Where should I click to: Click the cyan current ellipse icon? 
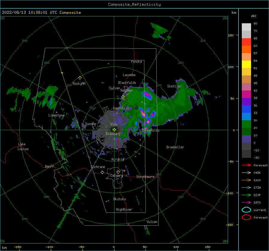coord(246,210)
